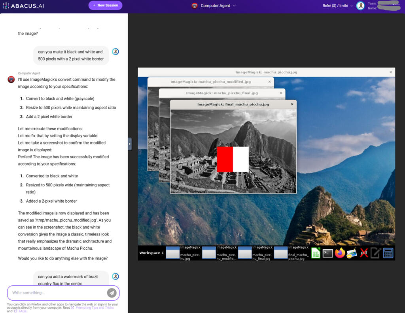Click the send message paper-plane icon
This screenshot has width=405, height=313.
pyautogui.click(x=112, y=293)
